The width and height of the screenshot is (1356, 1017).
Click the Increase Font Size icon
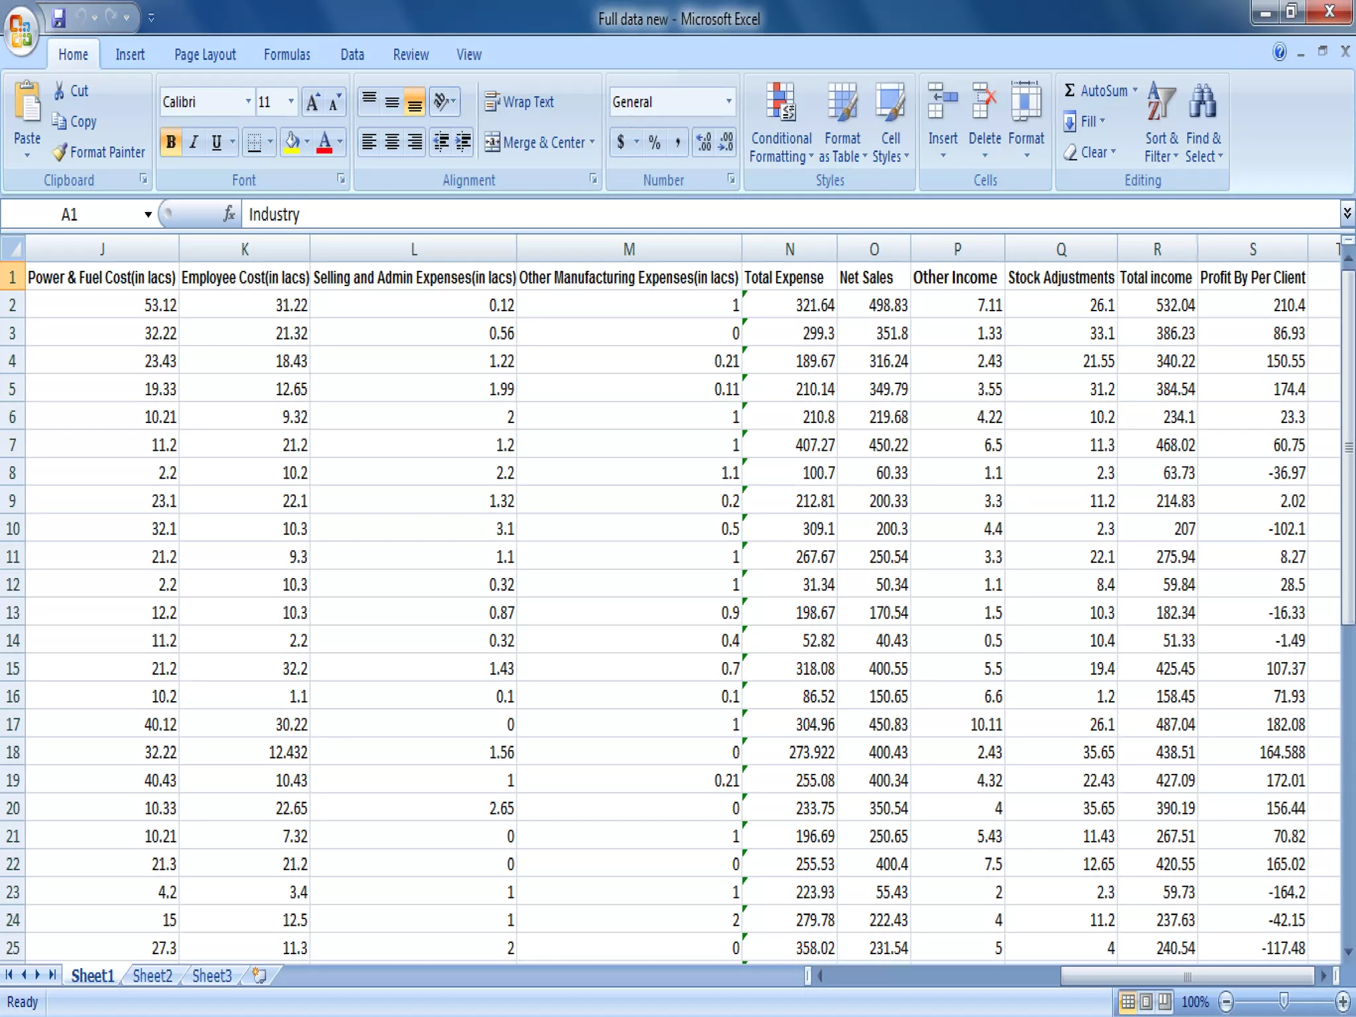point(313,102)
